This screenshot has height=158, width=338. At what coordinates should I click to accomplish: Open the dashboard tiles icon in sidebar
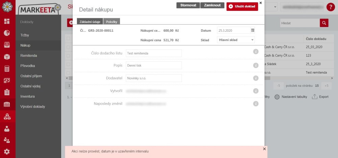pos(7,21)
